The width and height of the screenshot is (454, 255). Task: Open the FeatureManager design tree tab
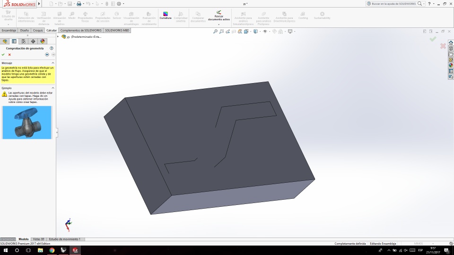click(5, 42)
